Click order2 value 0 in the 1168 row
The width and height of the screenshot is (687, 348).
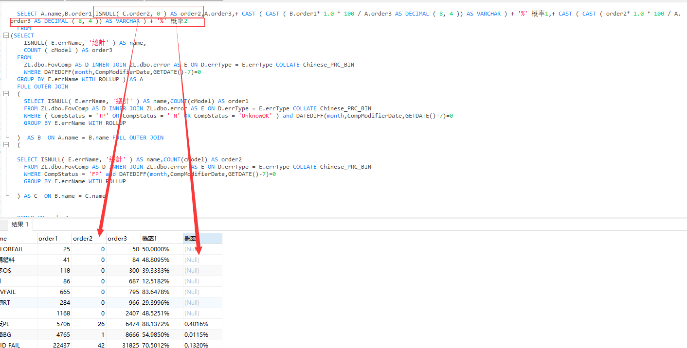click(89, 313)
